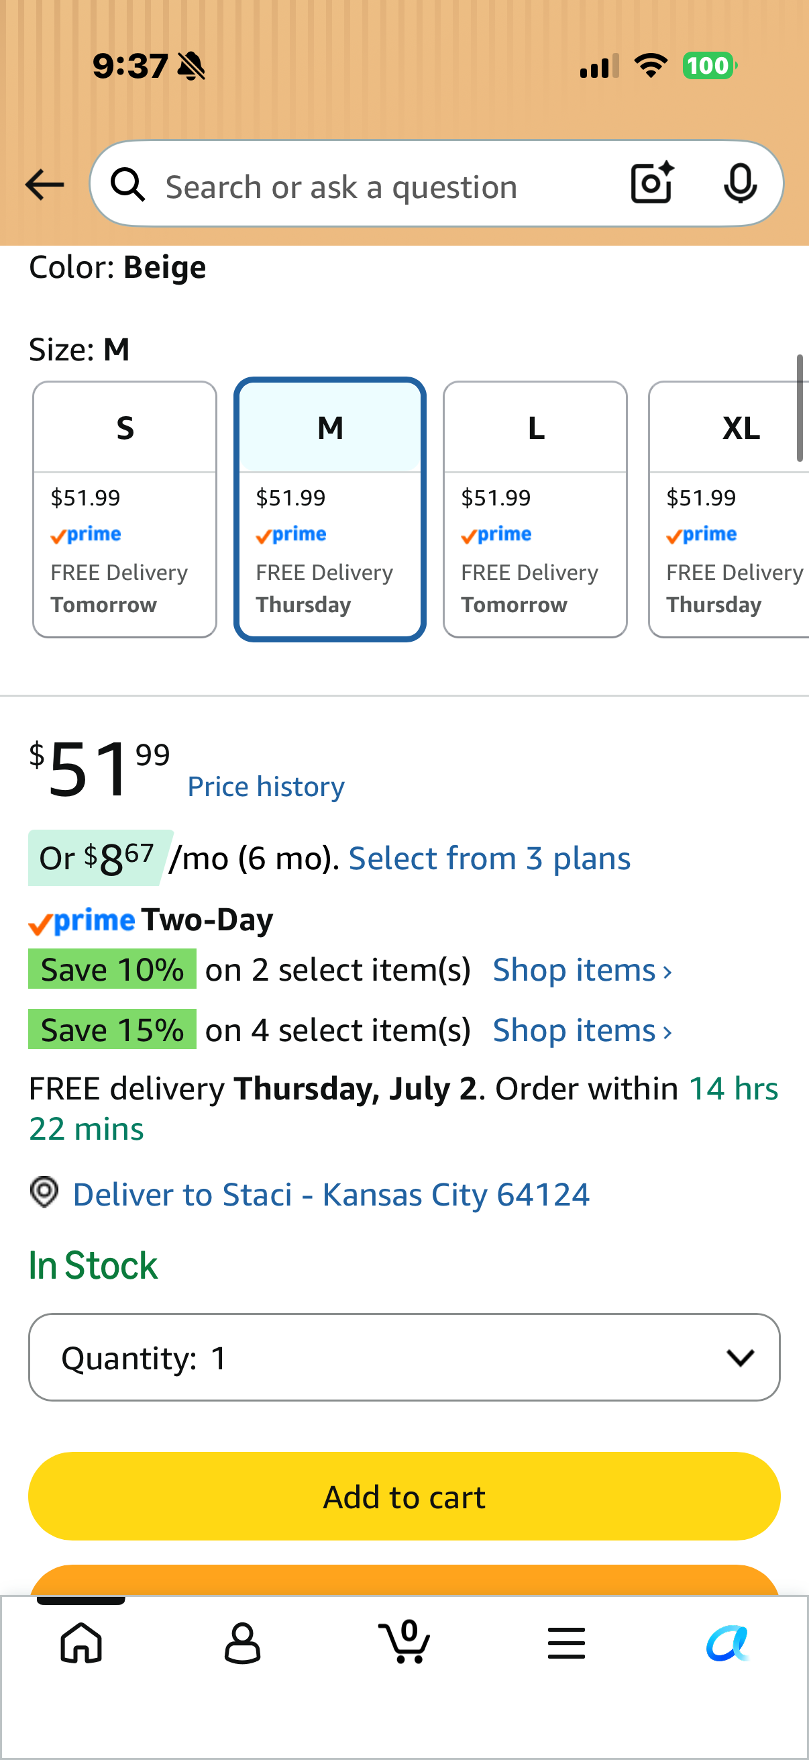Open the account profile icon
Screen dimensions: 809x1760
click(x=242, y=1643)
